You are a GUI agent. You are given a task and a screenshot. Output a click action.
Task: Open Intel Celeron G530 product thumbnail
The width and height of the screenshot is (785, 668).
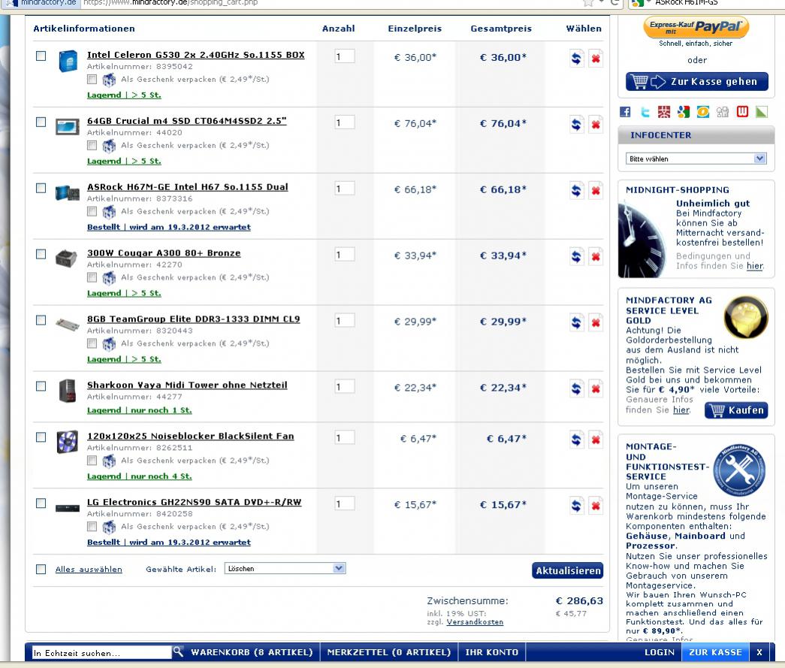pos(68,61)
